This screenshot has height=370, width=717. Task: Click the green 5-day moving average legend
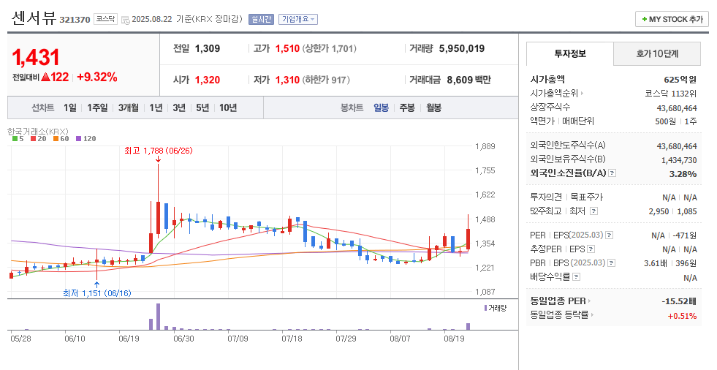tap(18, 139)
